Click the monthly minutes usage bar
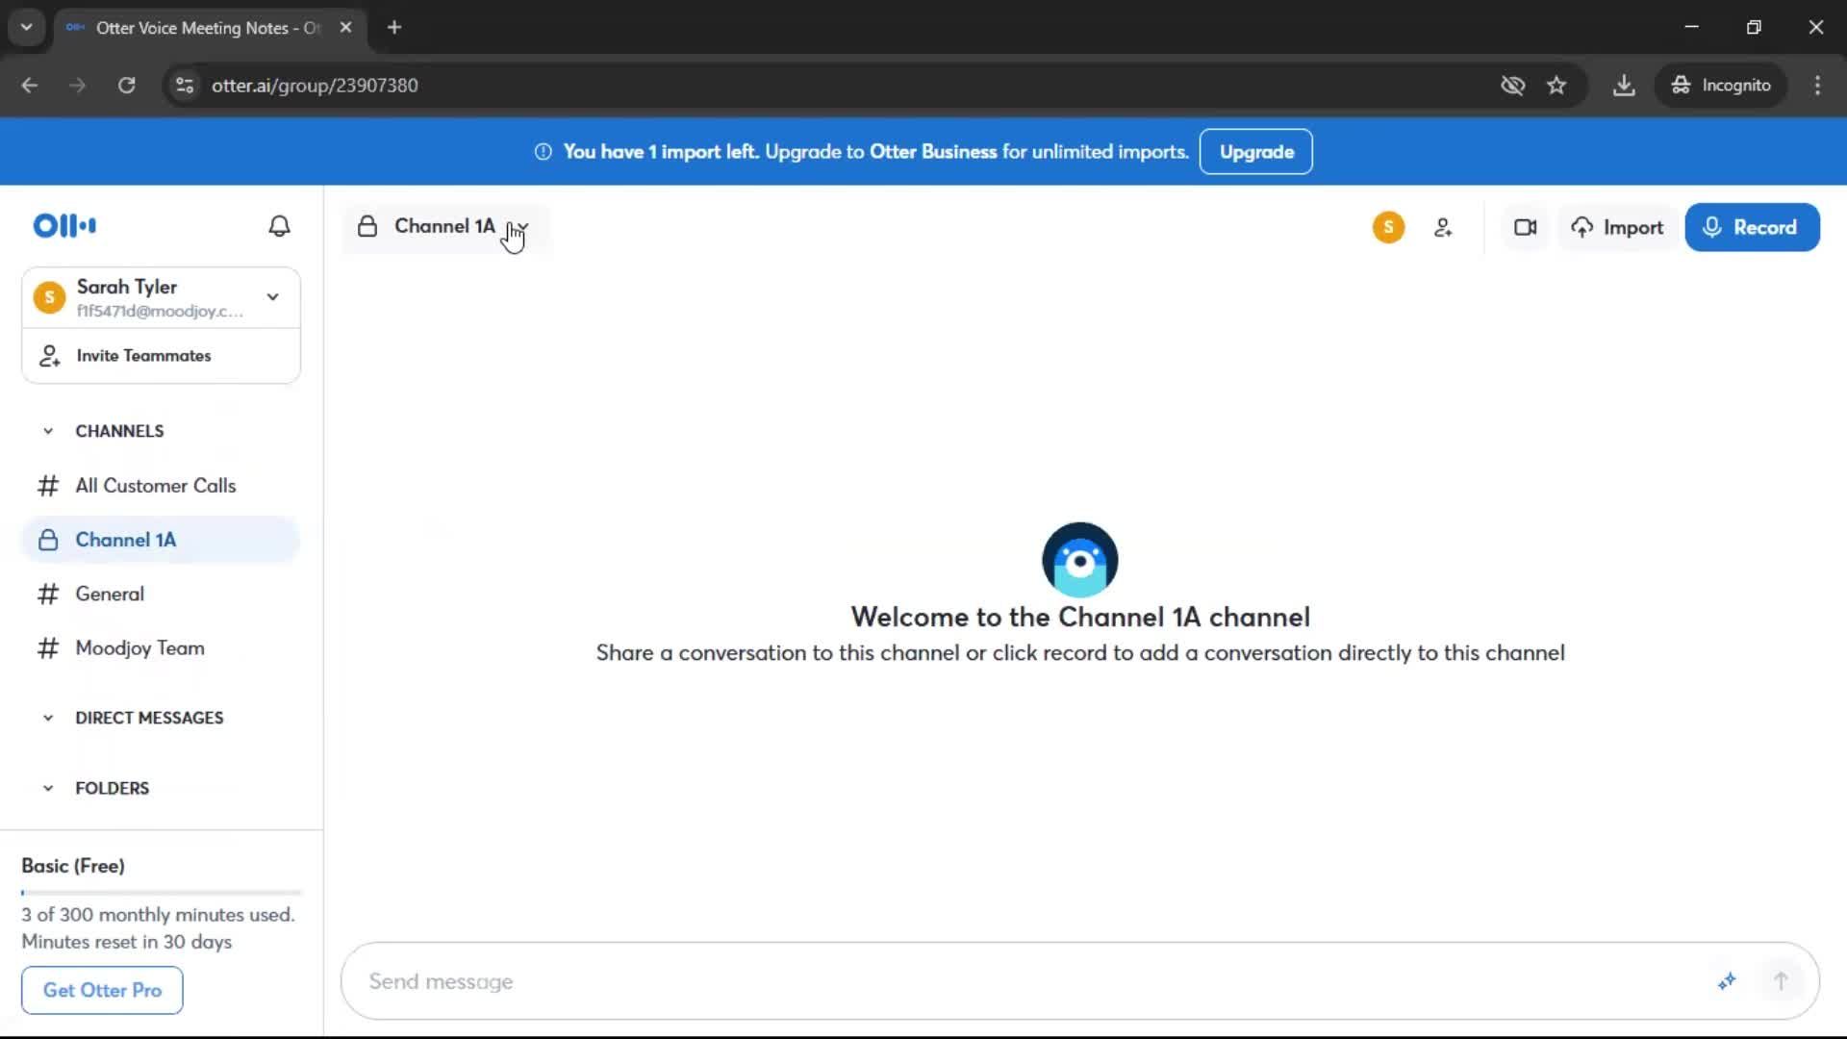 coord(161,893)
